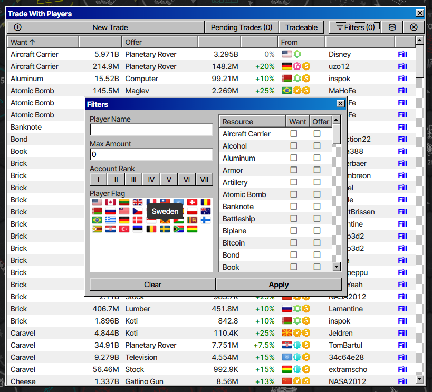
Task: Check the Want box for Aircraft Carrier
Action: (294, 134)
